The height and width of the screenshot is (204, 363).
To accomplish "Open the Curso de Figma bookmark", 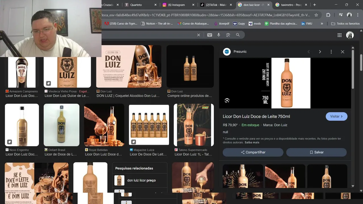I will 121,24.
